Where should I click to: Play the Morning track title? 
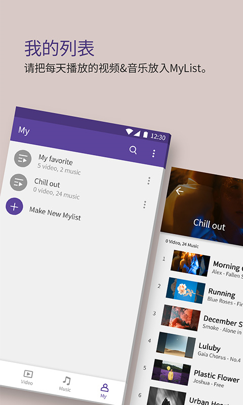(228, 266)
